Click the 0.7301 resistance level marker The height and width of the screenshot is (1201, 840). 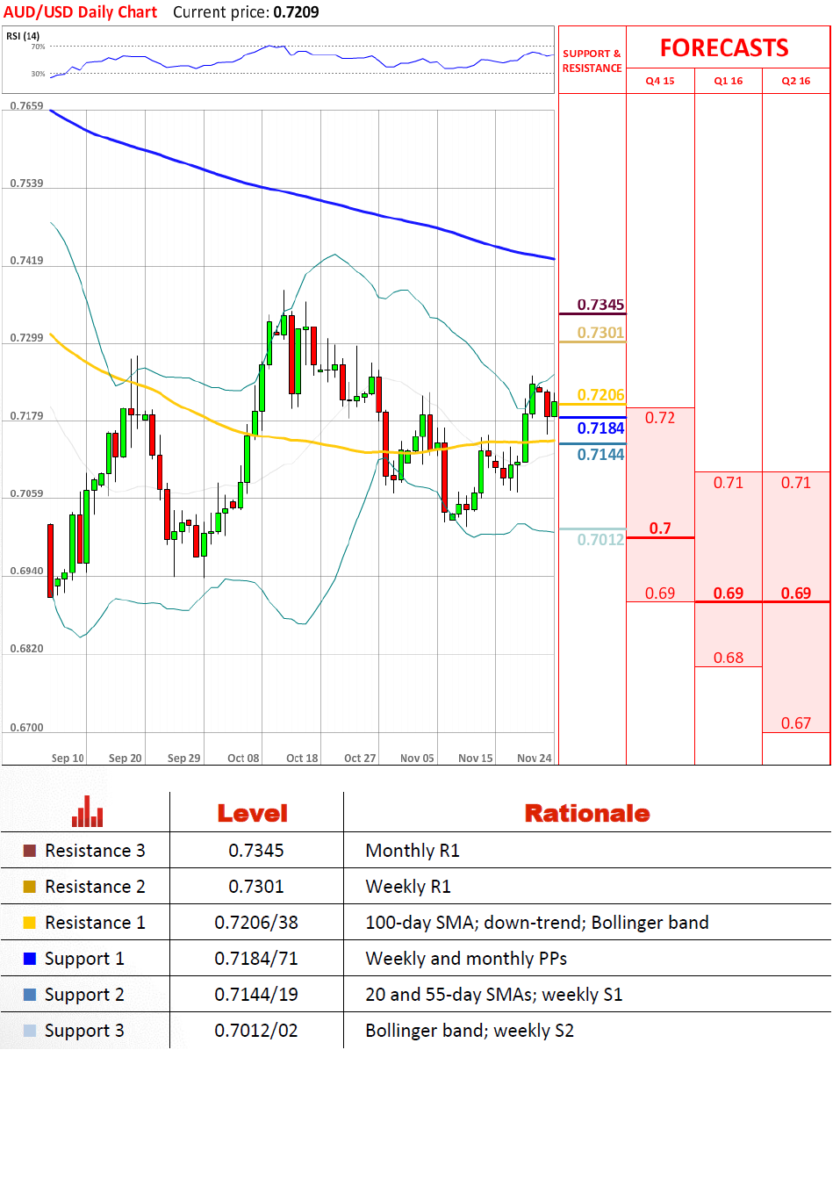600,333
